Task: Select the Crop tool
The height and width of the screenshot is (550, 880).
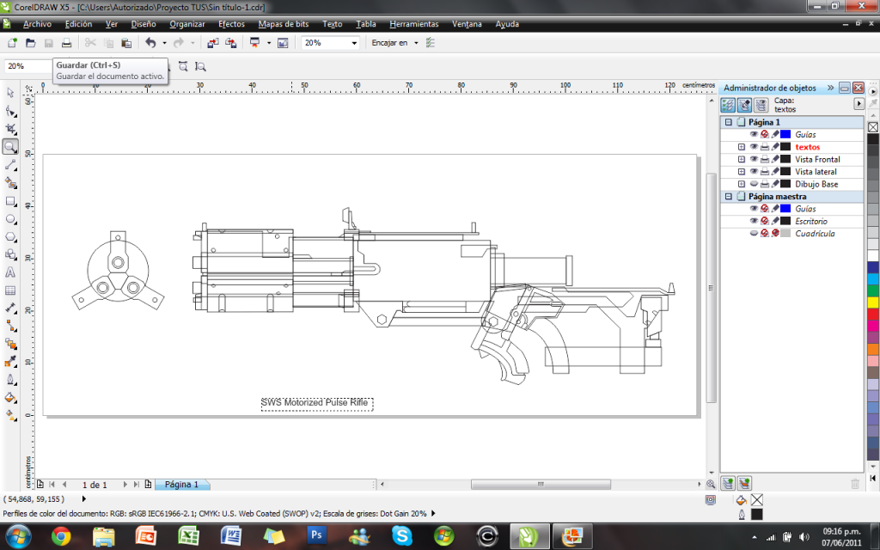Action: pyautogui.click(x=10, y=129)
